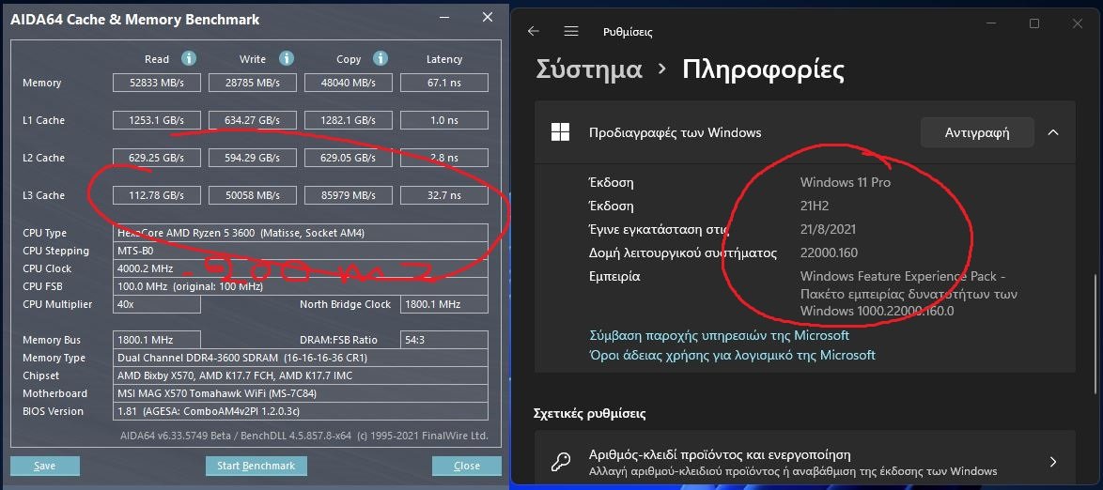Click the BIOS Version 1.81 field
This screenshot has height=490, width=1103.
coord(301,411)
